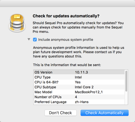Click the 10.11.3 value cell
The image size is (135, 122).
tap(81, 72)
